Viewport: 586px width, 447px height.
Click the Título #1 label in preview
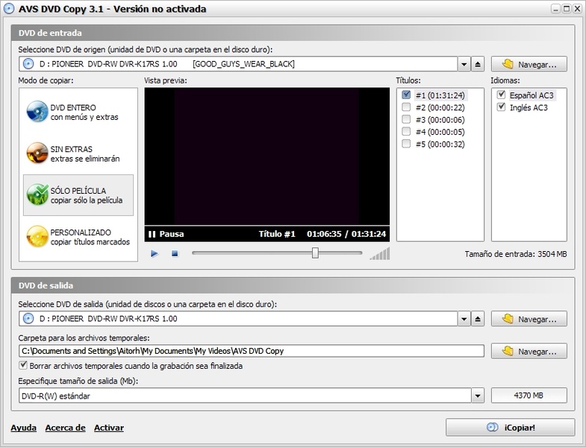click(277, 234)
